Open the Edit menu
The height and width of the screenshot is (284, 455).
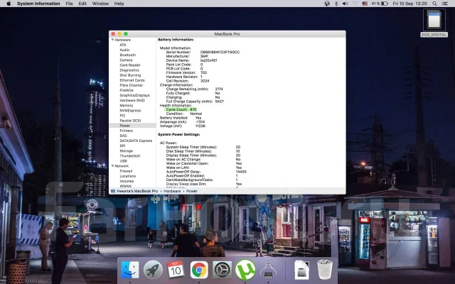click(x=82, y=4)
